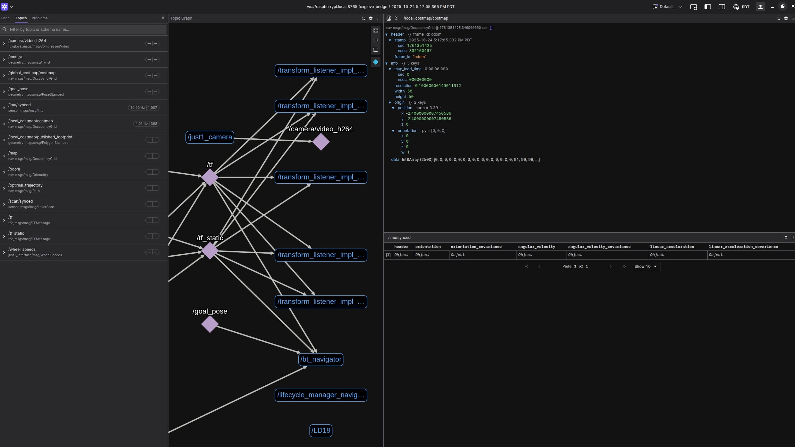Toggle the right sidebar visibility
The height and width of the screenshot is (447, 795).
tap(722, 7)
